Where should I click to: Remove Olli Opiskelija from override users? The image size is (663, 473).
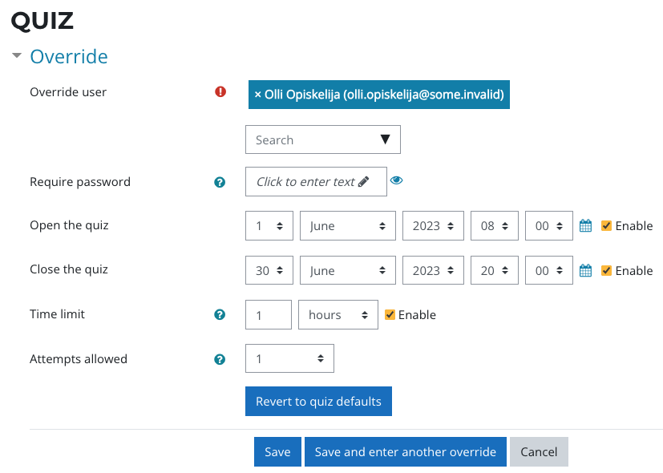coord(258,95)
